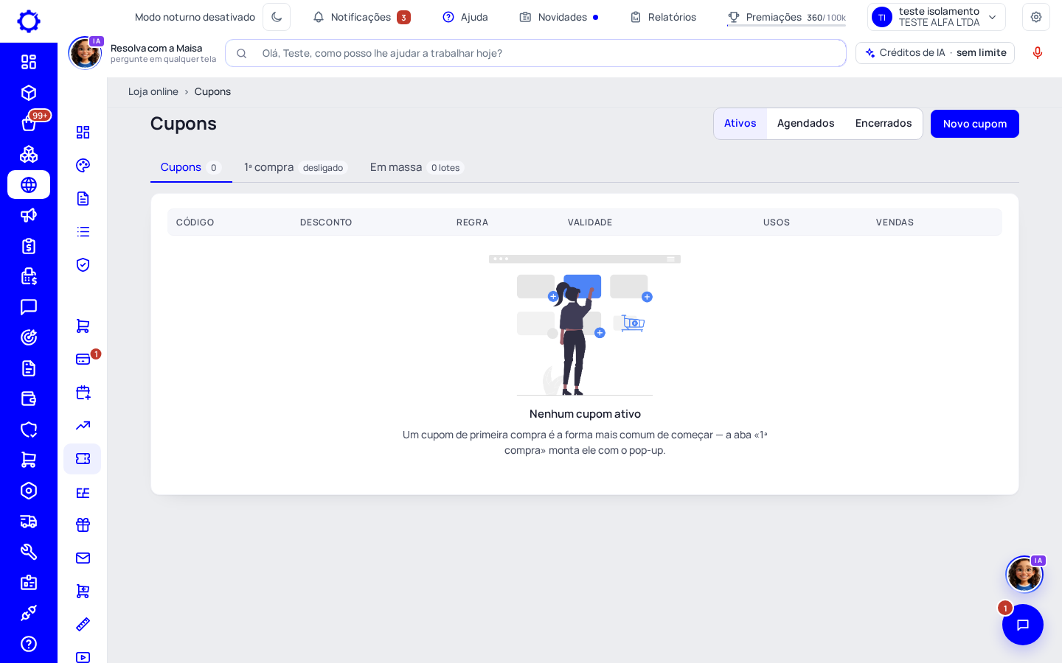Open credit card icon with badge 1
This screenshot has width=1062, height=663.
coord(83,359)
